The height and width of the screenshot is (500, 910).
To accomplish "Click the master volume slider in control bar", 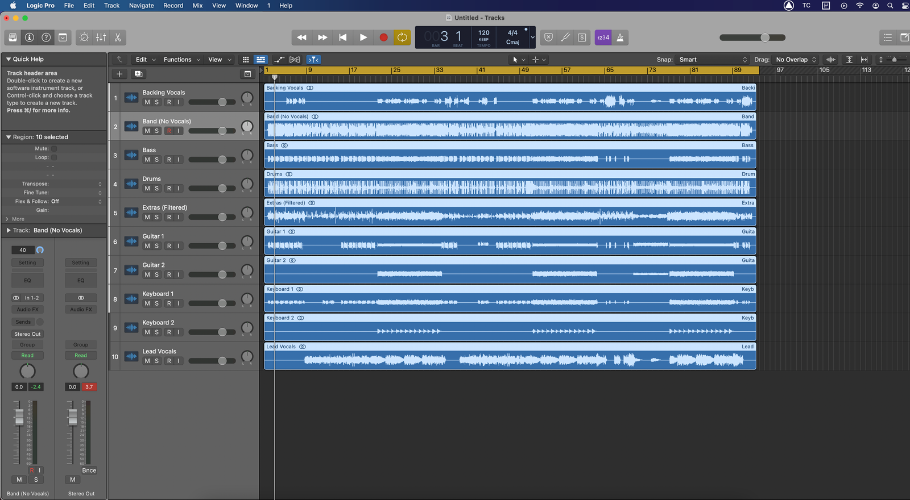I will pos(752,37).
